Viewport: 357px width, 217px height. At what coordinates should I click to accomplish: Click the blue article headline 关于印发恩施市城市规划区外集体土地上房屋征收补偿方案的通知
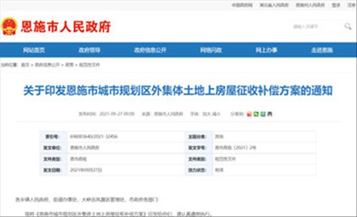(178, 90)
